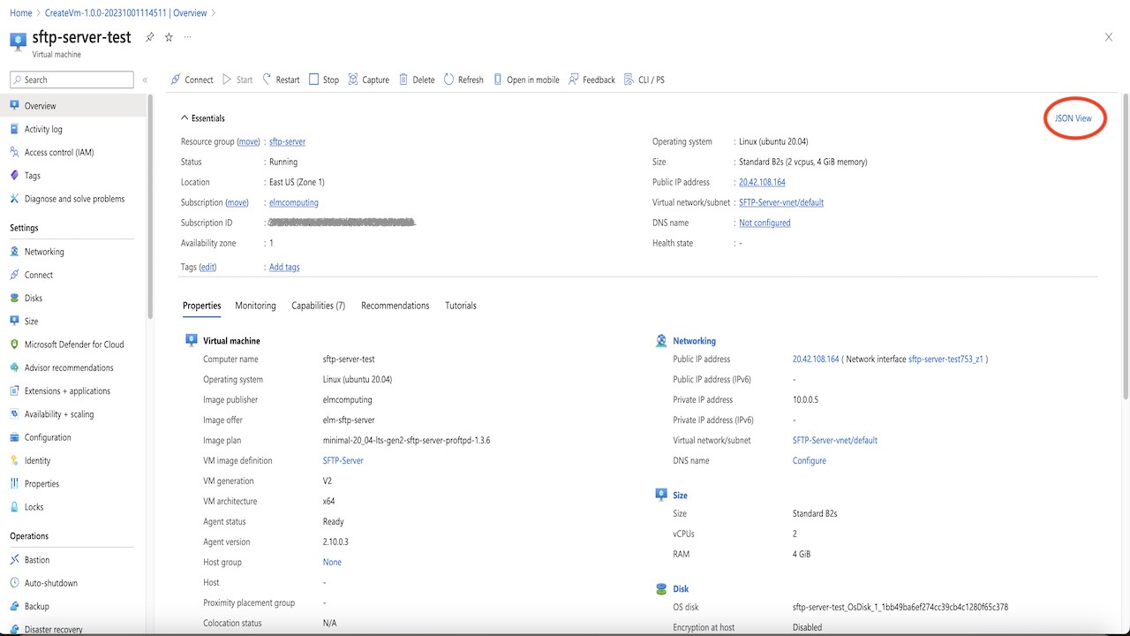
Task: Open the sftp-server resource group link
Action: 287,141
